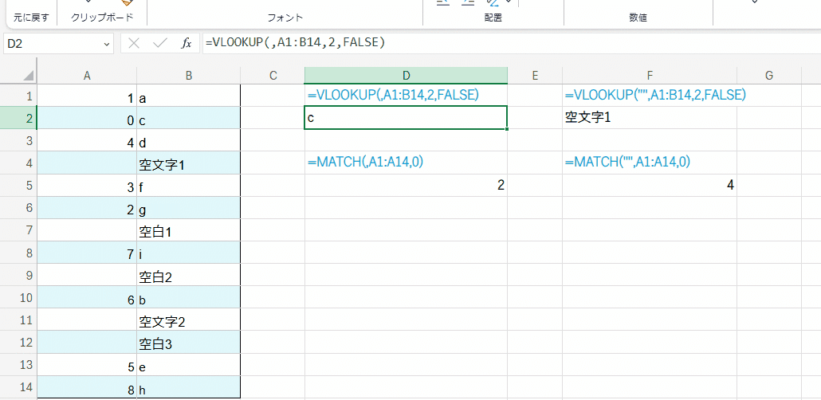The width and height of the screenshot is (821, 400).
Task: Click active cell D2 showing c
Action: pyautogui.click(x=406, y=118)
